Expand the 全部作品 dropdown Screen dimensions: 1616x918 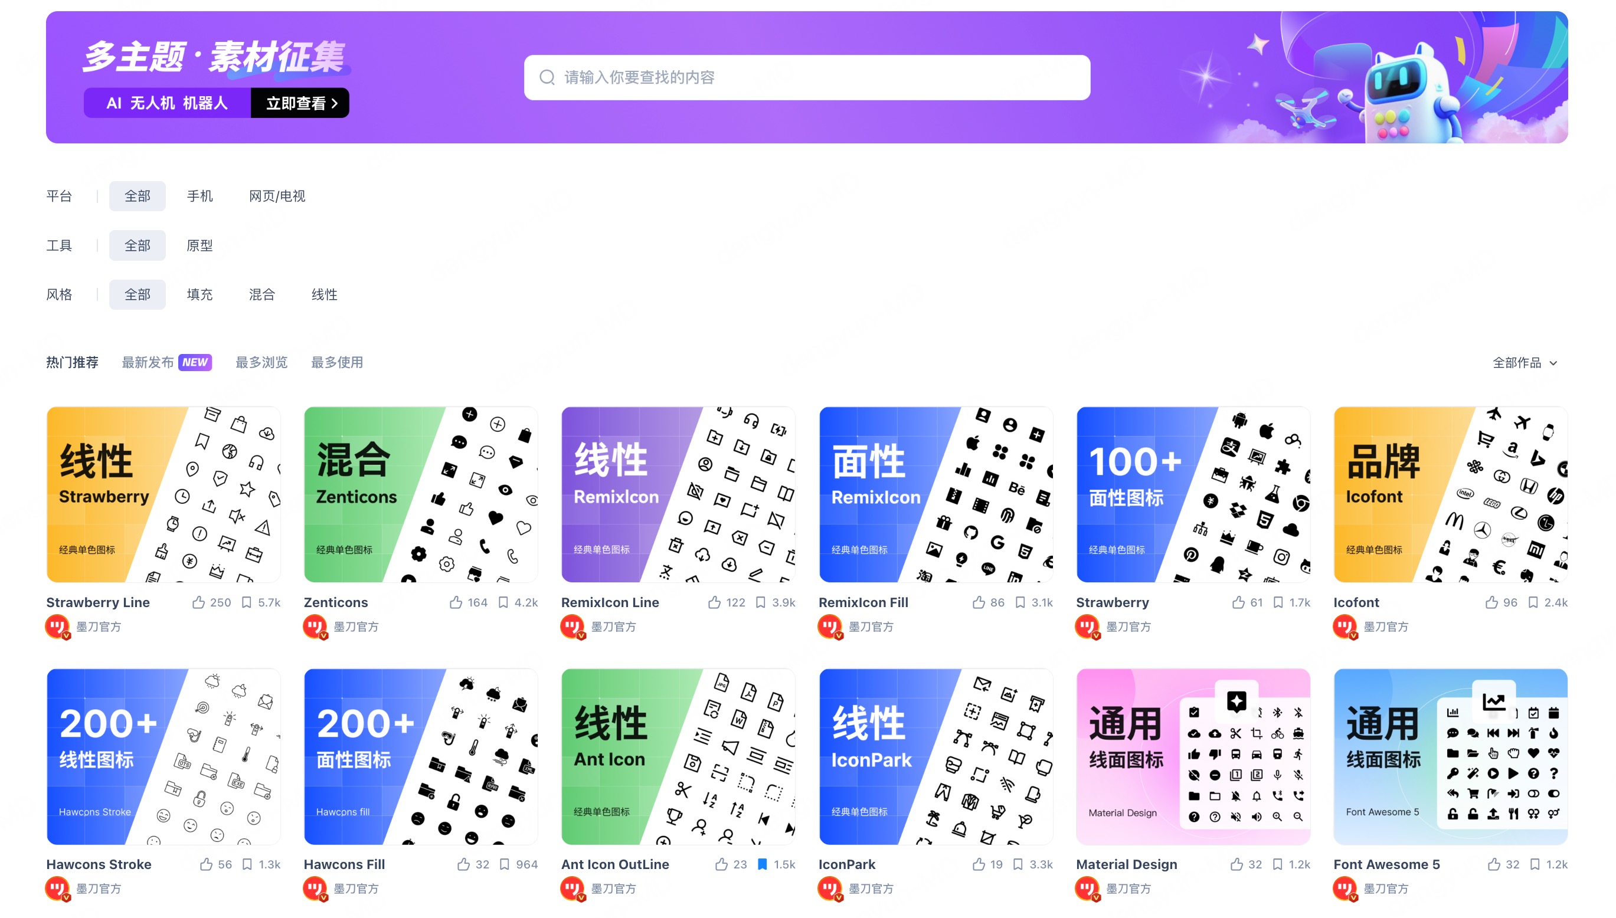click(x=1524, y=362)
